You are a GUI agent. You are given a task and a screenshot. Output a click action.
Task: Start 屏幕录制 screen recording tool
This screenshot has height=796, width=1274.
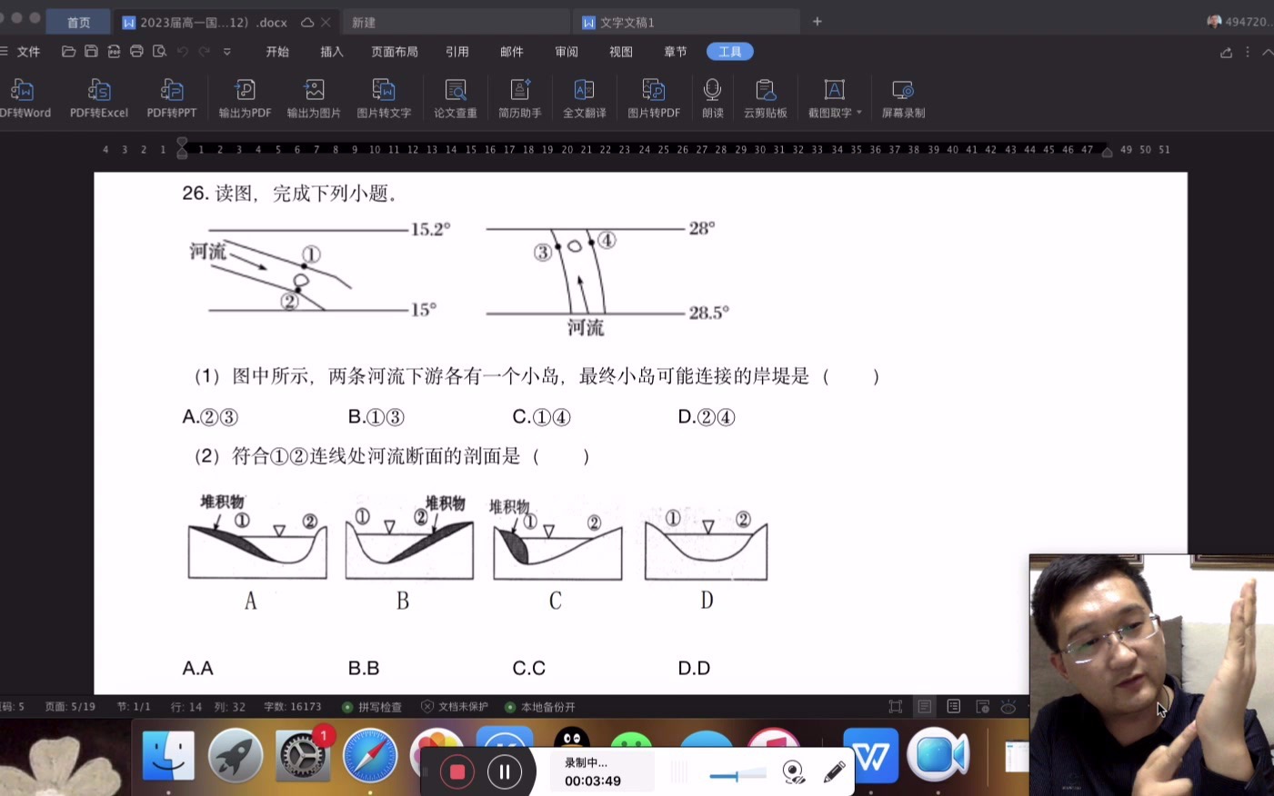click(903, 98)
